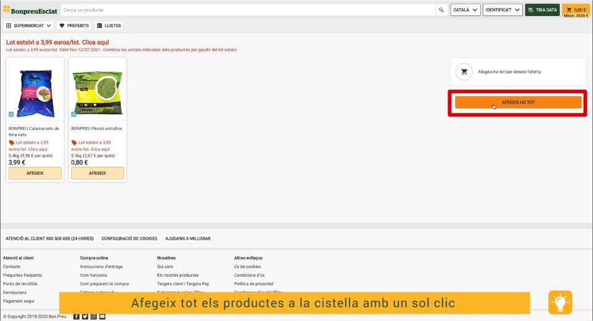Open the Instagram footer icon

(94, 317)
